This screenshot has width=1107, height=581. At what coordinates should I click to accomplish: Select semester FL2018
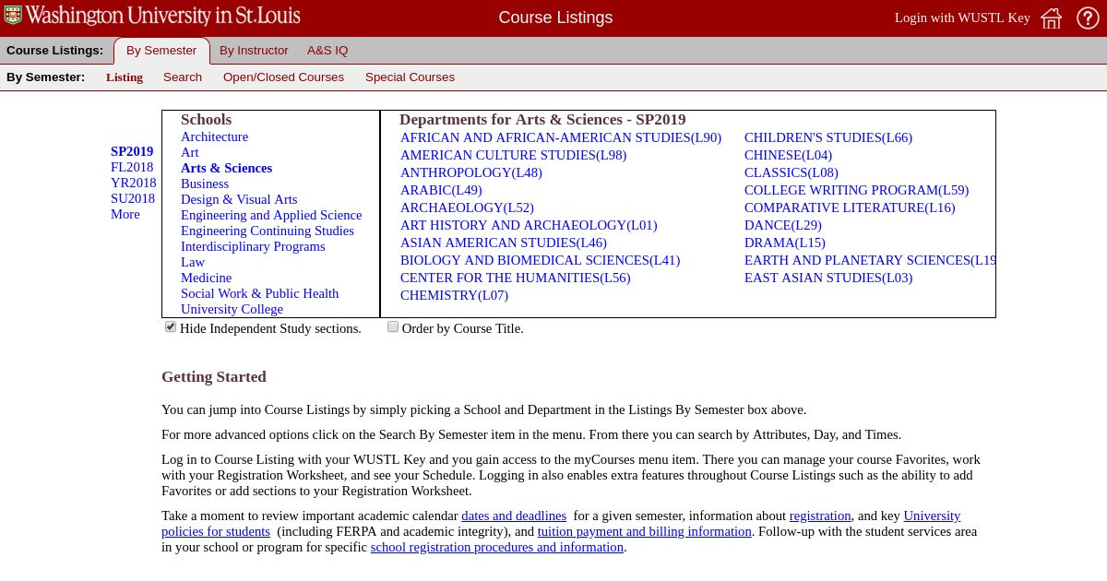[132, 167]
